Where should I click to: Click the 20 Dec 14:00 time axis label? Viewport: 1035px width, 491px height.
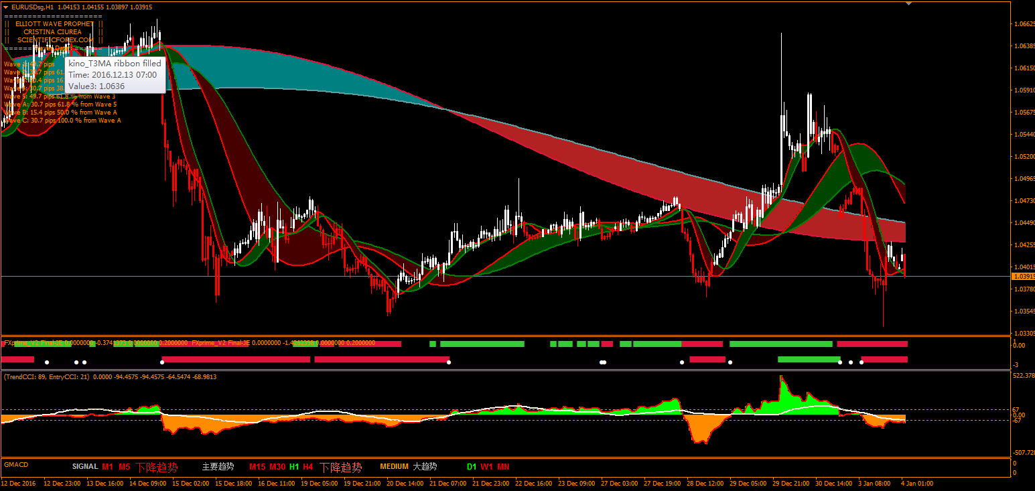(405, 483)
